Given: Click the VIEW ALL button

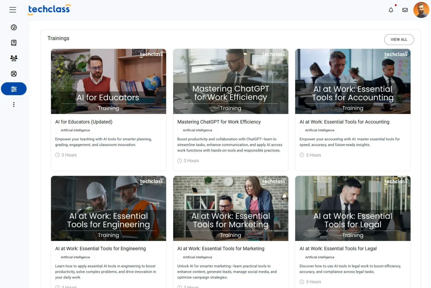Looking at the screenshot, I should click(x=399, y=39).
